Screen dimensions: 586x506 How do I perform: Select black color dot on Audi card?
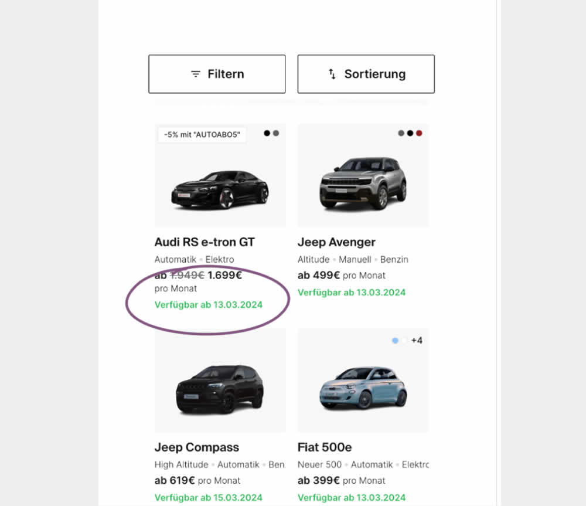pyautogui.click(x=267, y=133)
